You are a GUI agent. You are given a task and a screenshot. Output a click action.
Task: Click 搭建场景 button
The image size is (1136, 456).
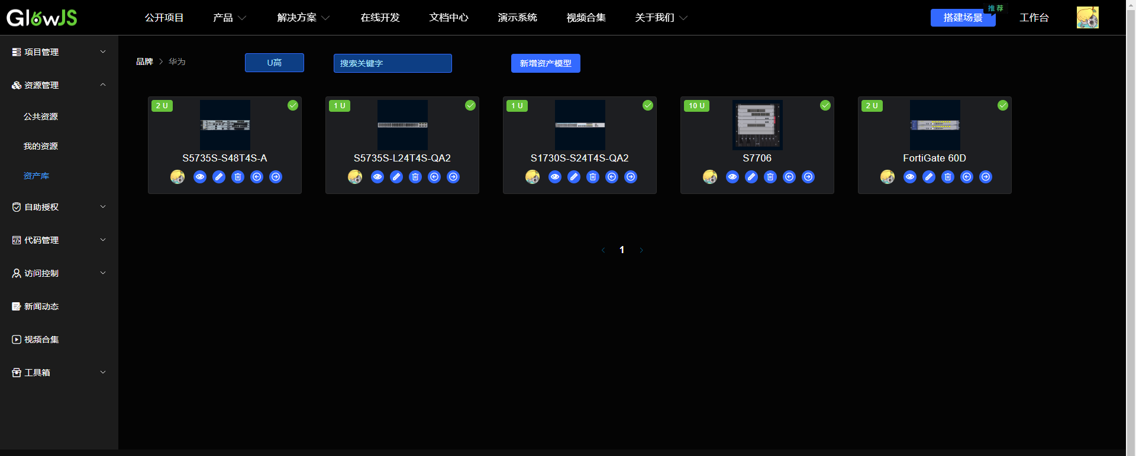[x=963, y=18]
